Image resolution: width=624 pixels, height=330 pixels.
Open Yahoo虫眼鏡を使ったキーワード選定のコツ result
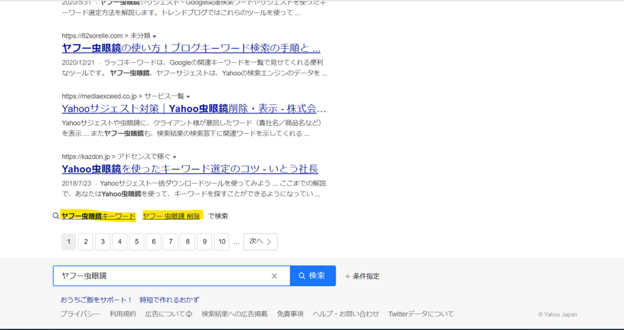(x=190, y=169)
